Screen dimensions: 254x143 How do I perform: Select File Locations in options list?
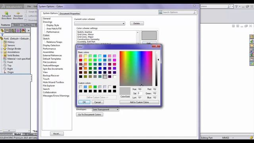click(x=50, y=62)
